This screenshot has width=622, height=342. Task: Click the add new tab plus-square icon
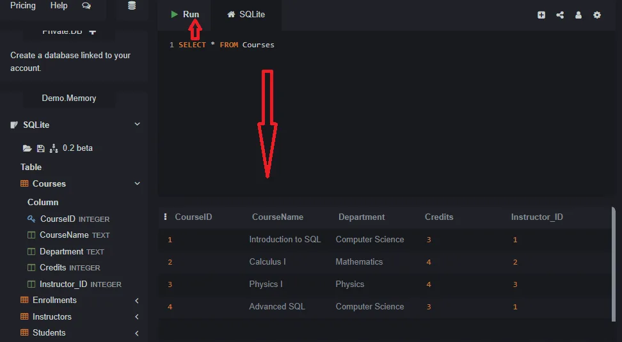pos(541,15)
